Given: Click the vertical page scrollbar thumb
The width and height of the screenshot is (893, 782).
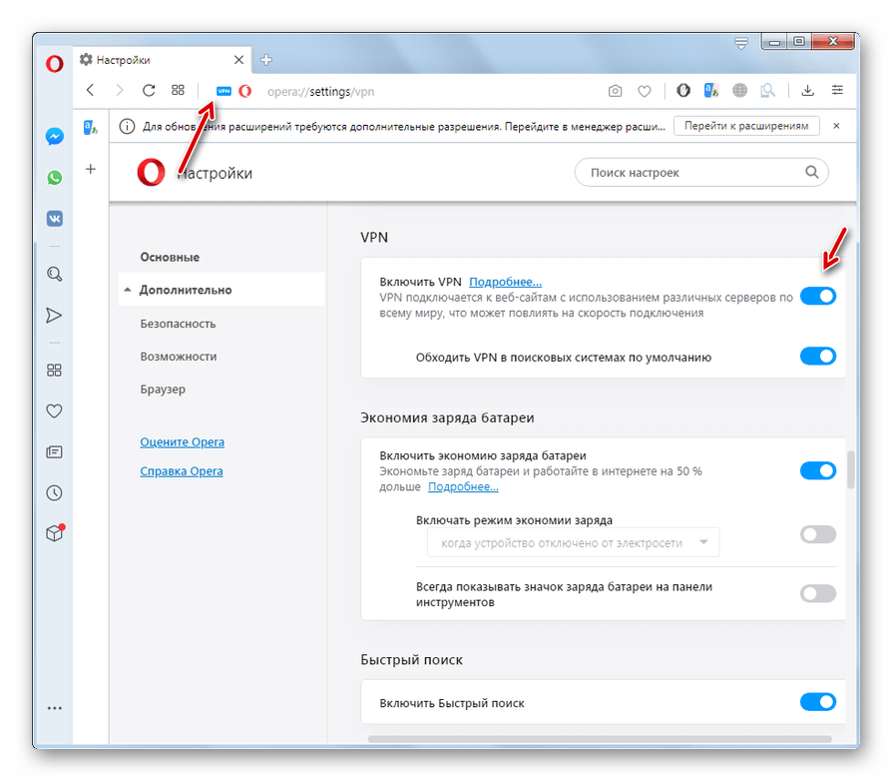Looking at the screenshot, I should [851, 469].
